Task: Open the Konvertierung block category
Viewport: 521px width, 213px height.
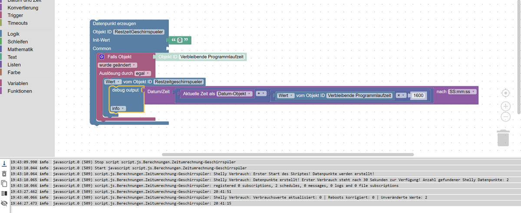Action: (23, 8)
